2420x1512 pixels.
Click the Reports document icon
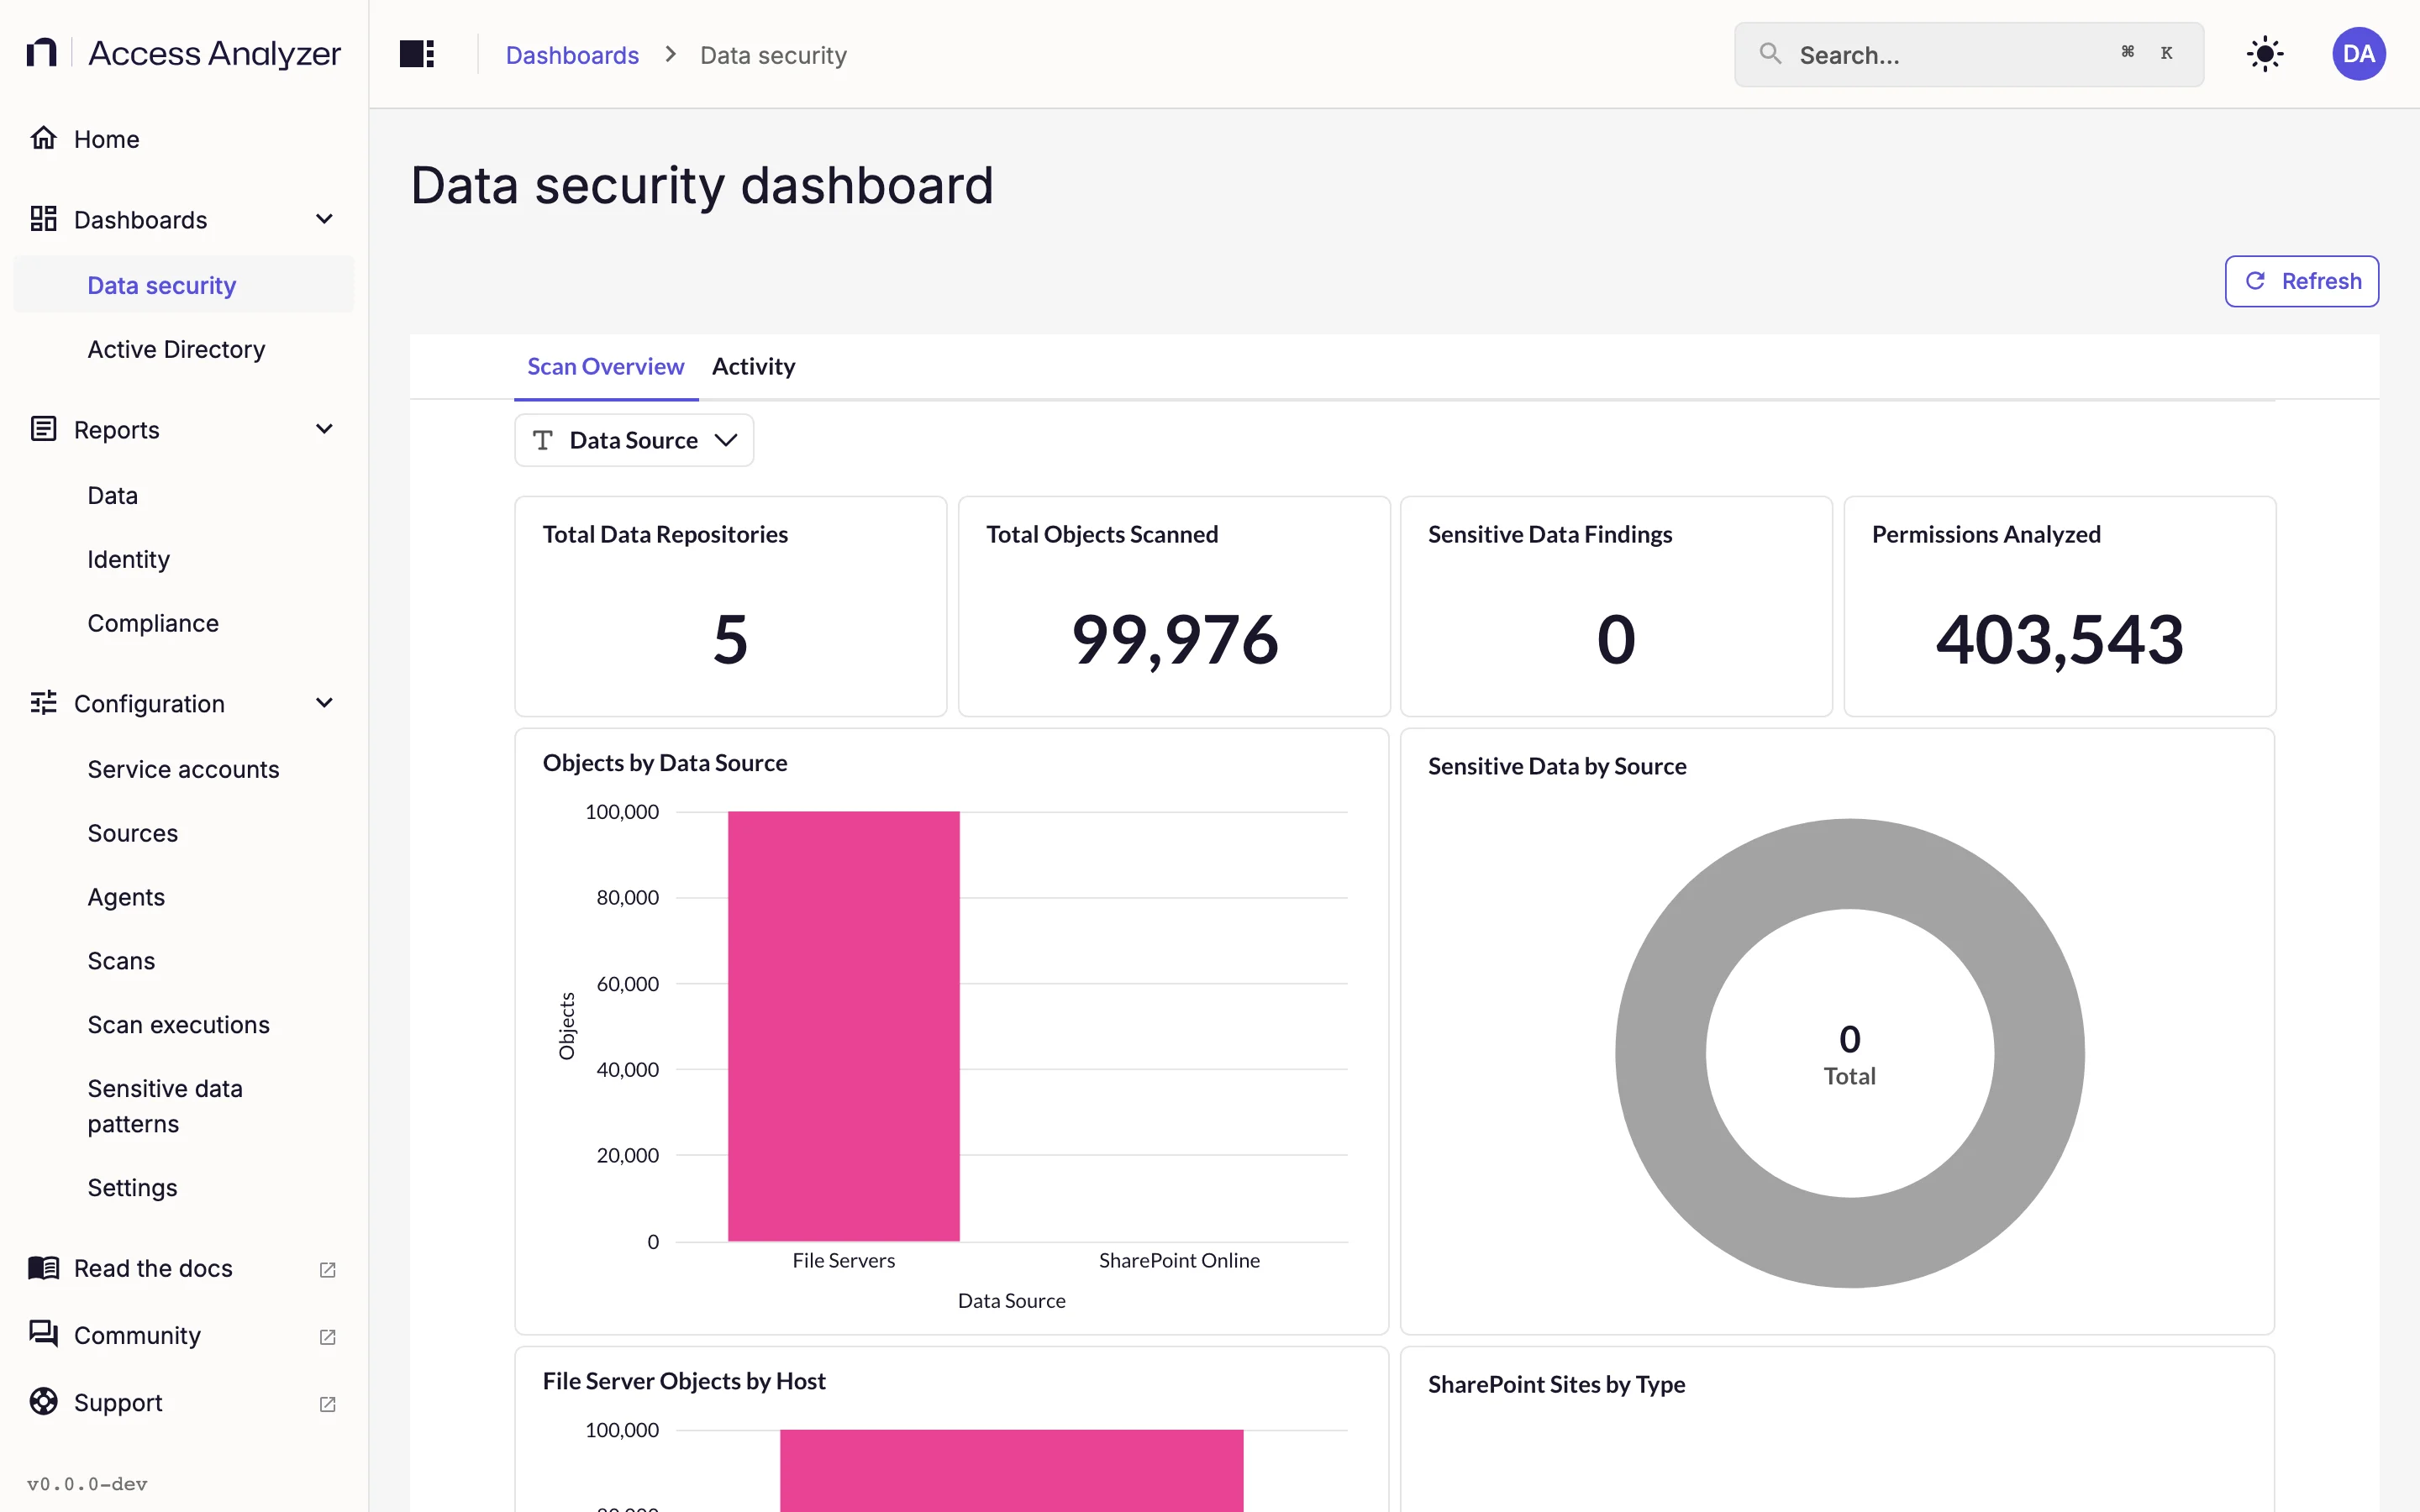pyautogui.click(x=43, y=429)
